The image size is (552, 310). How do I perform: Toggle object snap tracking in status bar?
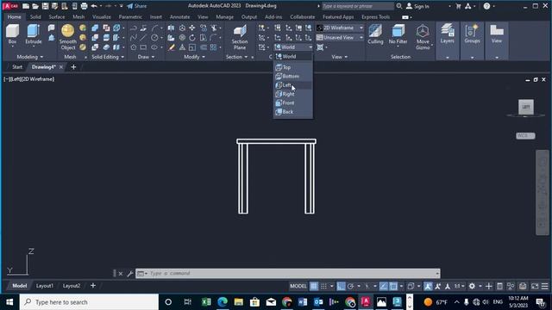point(383,286)
